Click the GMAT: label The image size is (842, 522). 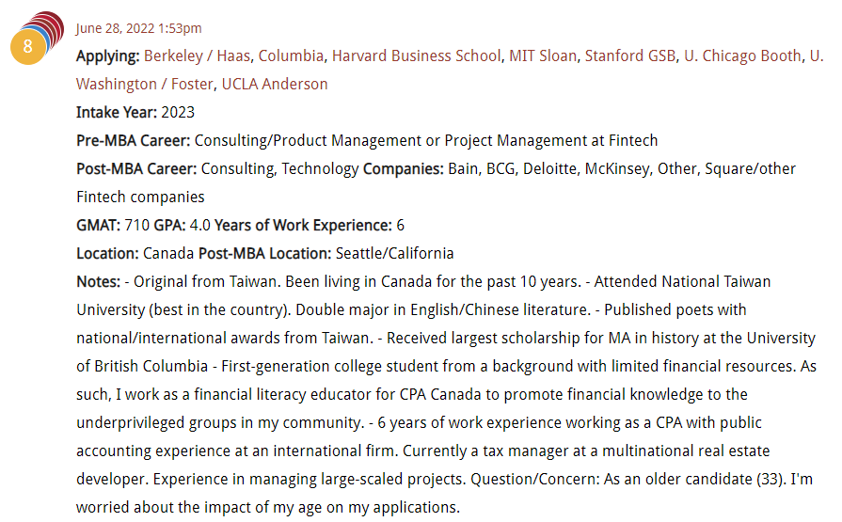98,225
